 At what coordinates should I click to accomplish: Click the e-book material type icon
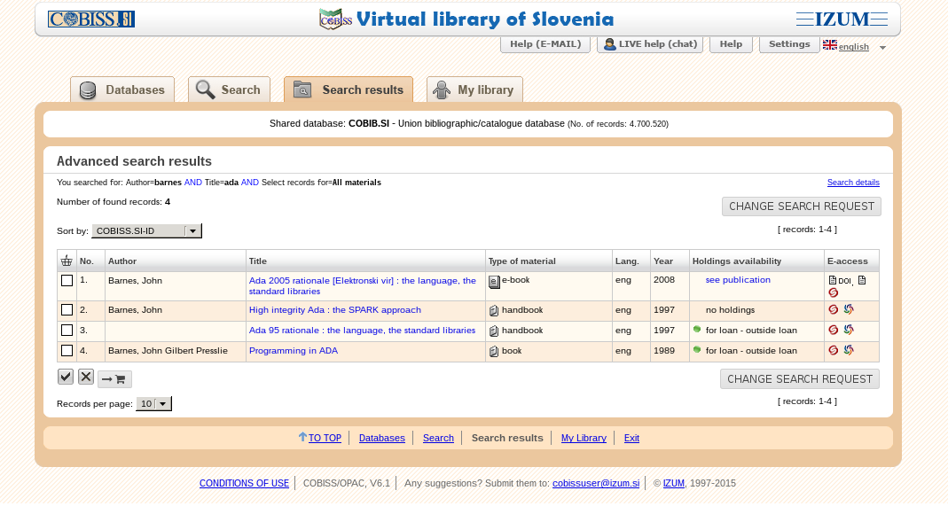494,282
